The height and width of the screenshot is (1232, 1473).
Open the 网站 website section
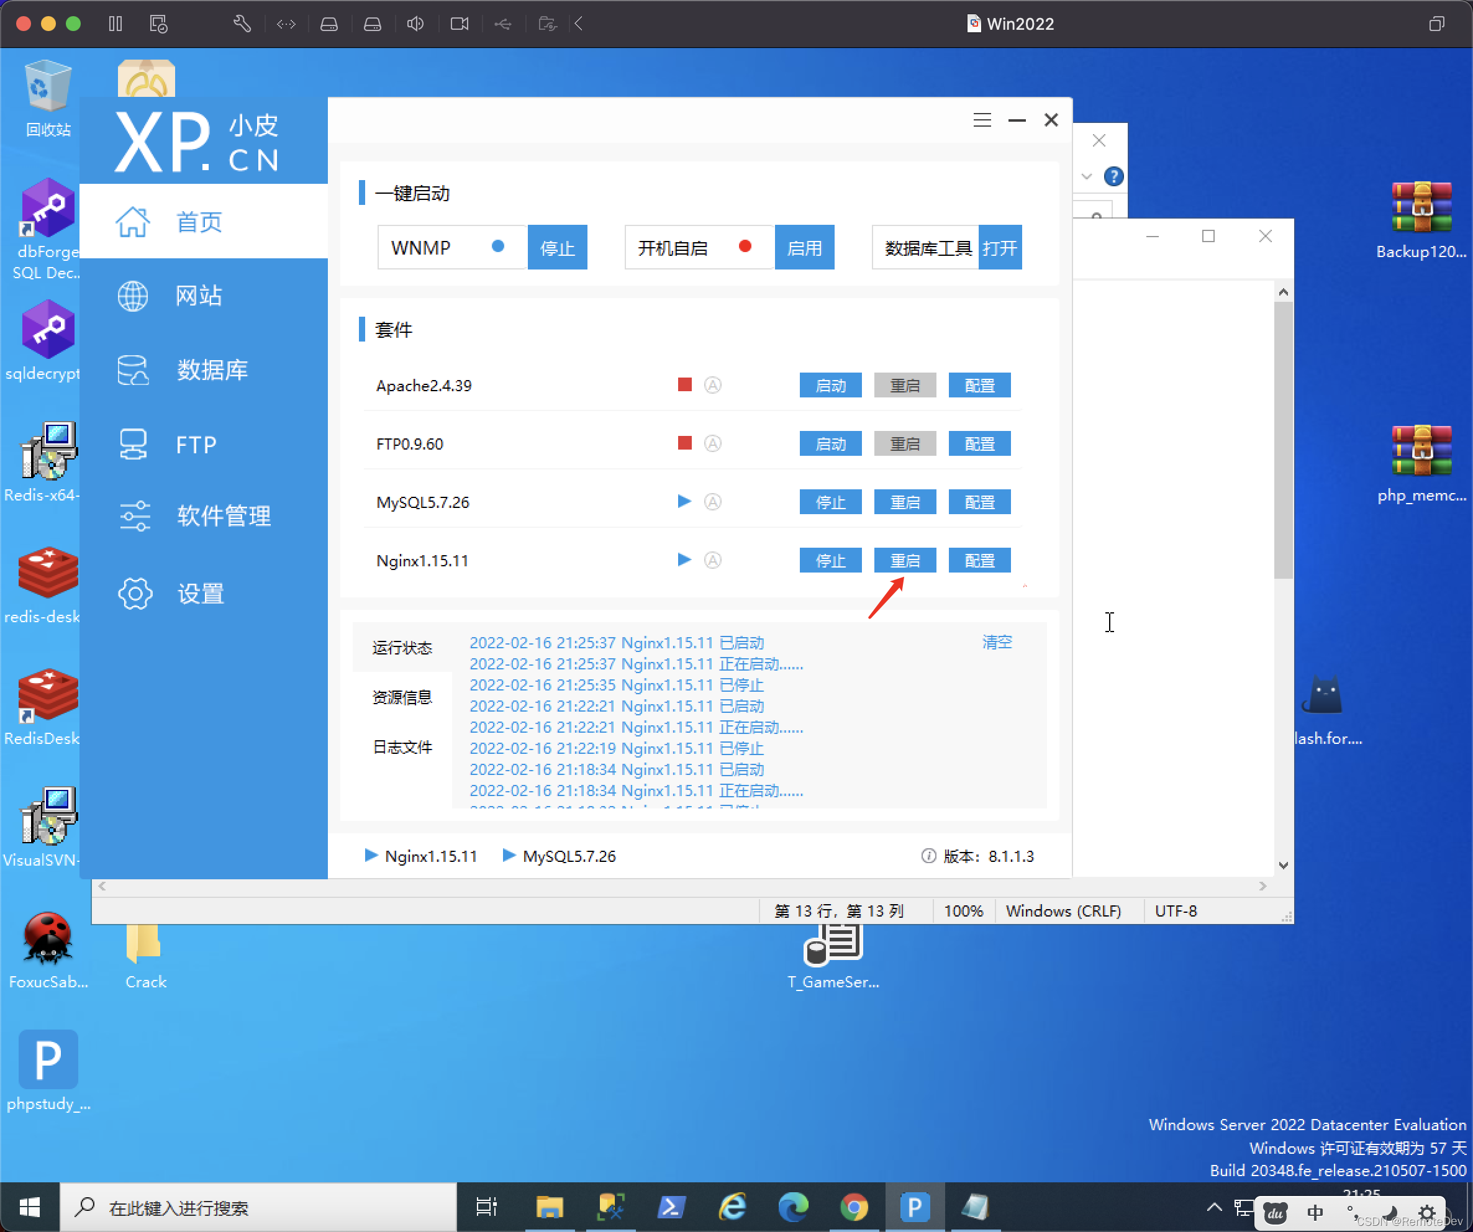tap(204, 296)
